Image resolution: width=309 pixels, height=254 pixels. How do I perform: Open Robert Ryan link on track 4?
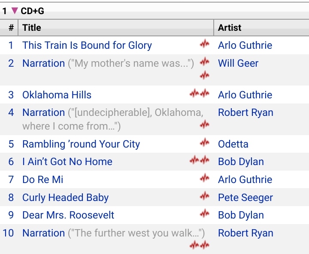[x=245, y=112]
